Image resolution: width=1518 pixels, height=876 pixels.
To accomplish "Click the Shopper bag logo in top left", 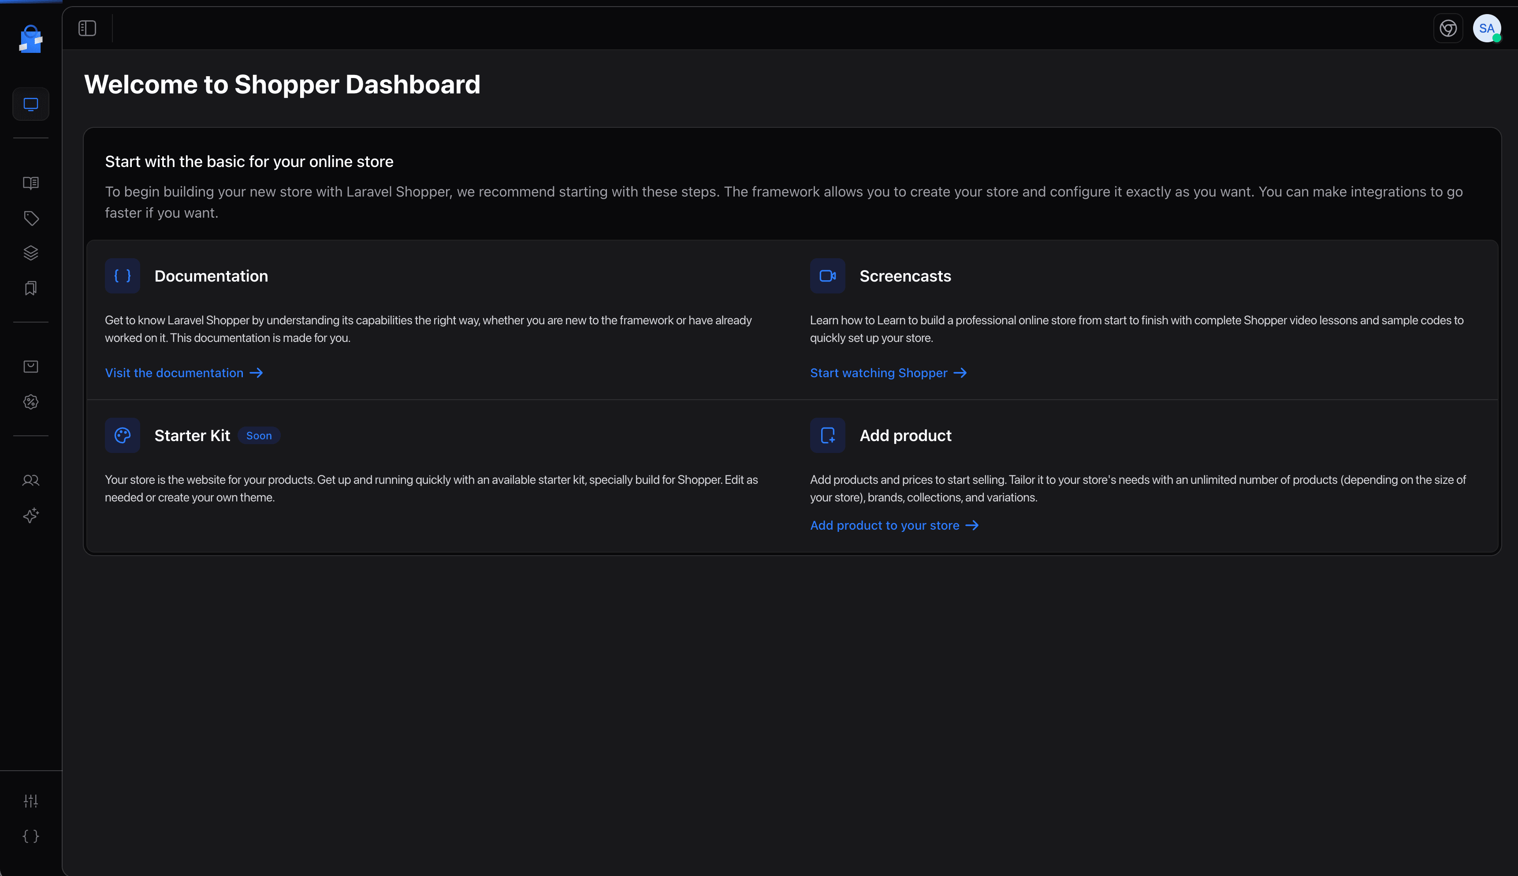I will pos(30,40).
